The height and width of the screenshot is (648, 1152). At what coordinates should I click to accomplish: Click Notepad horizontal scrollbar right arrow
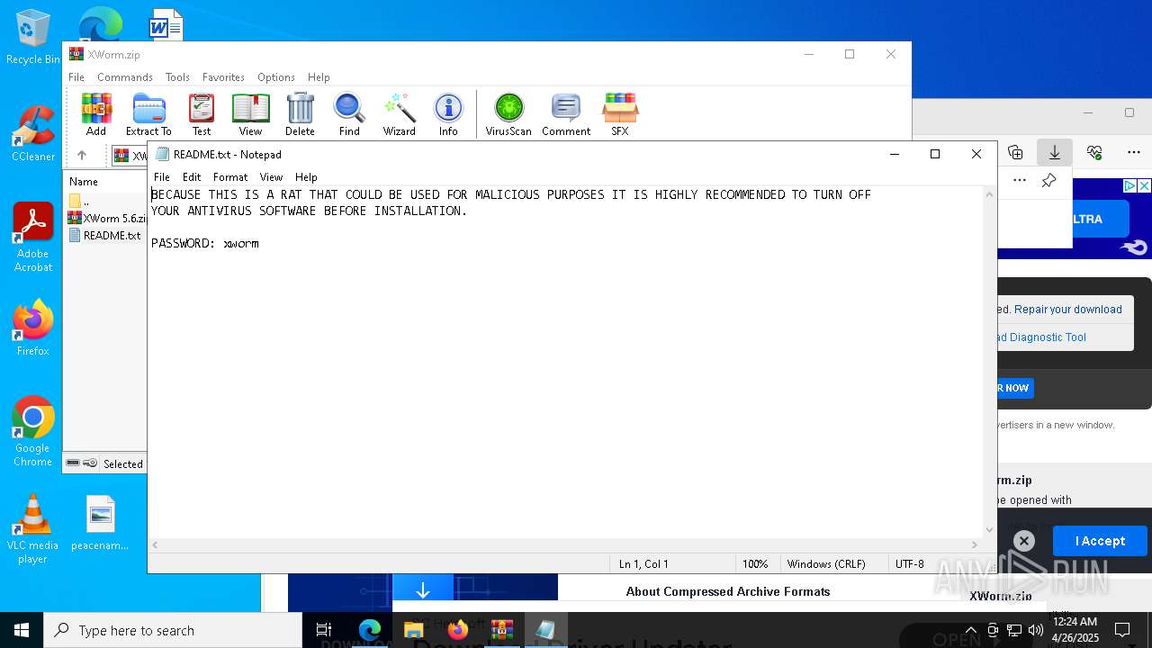coord(975,544)
